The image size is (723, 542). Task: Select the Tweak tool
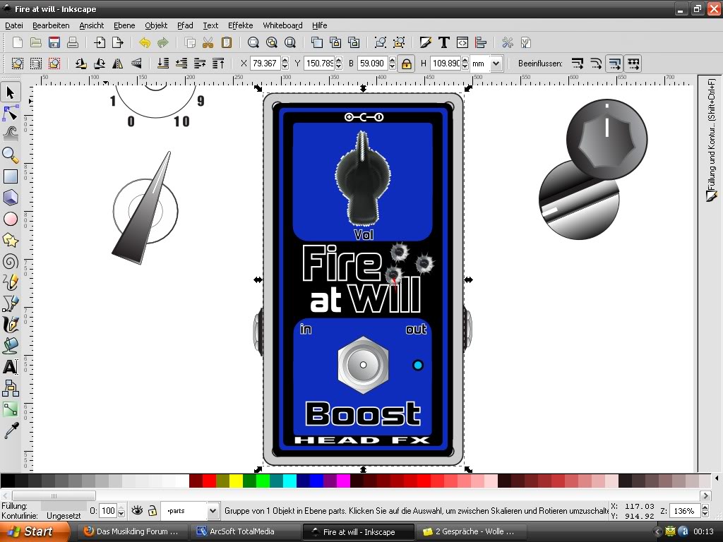[10, 134]
